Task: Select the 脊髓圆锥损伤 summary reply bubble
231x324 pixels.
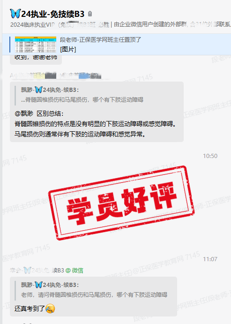Action: tap(97, 112)
